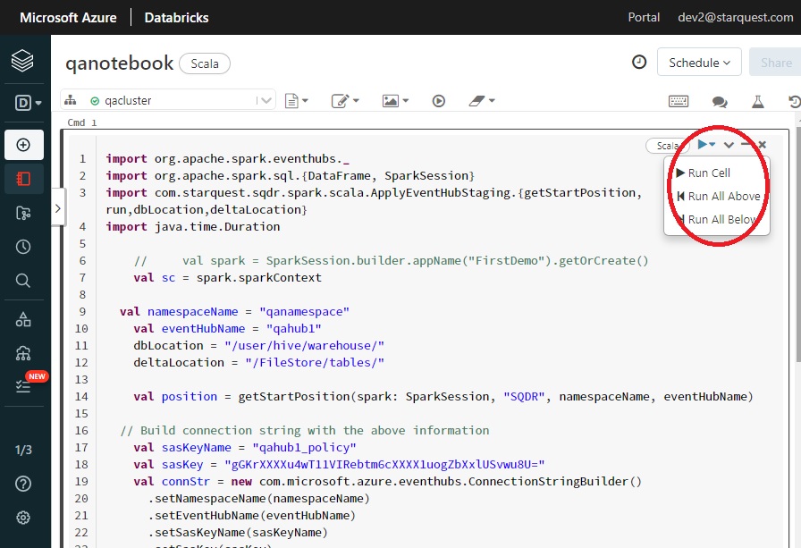Open keyboard shortcuts icon in toolbar
The image size is (801, 548).
[x=679, y=101]
